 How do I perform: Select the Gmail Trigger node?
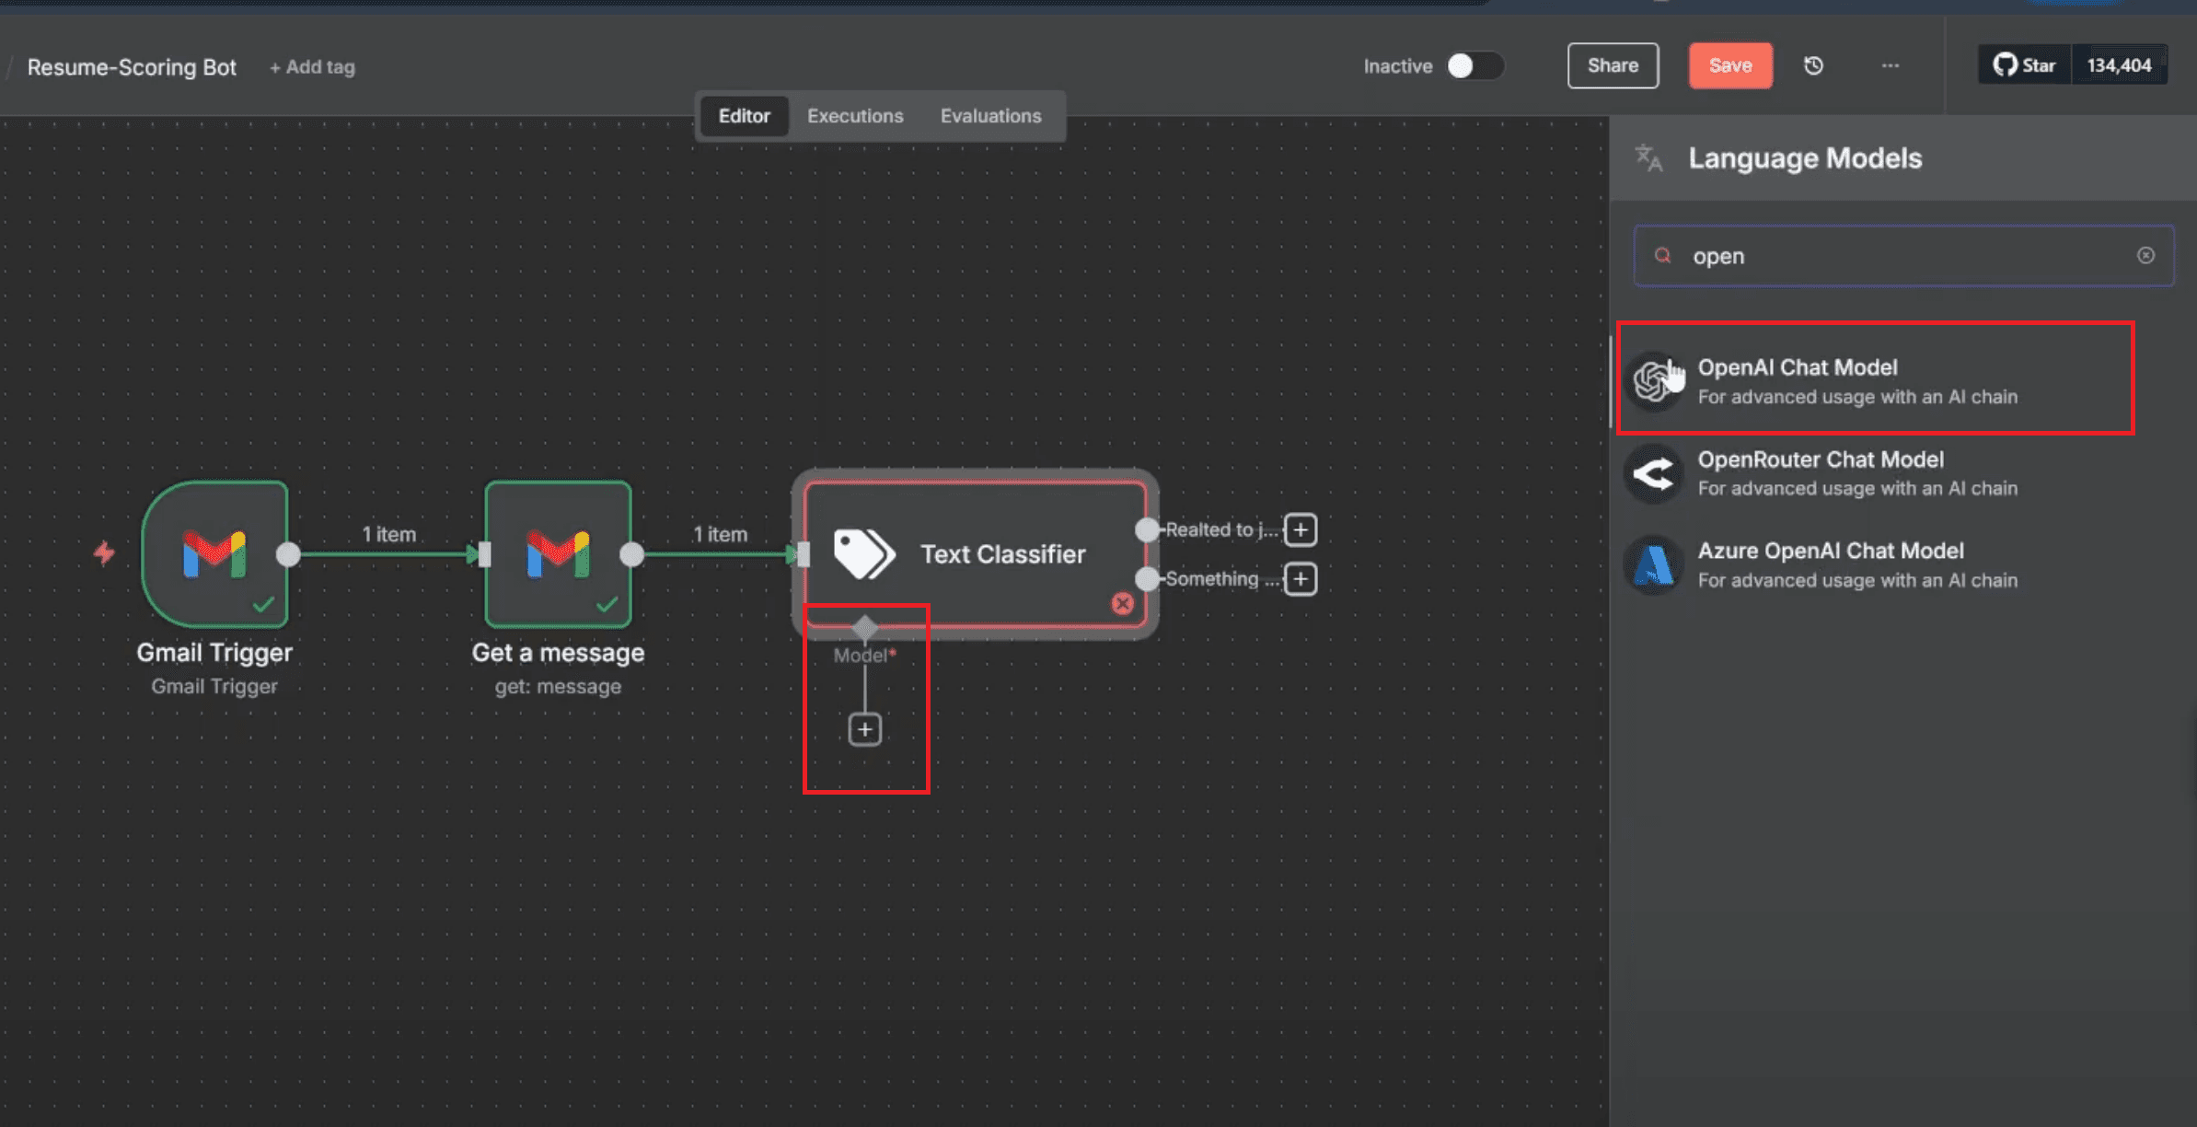[214, 553]
